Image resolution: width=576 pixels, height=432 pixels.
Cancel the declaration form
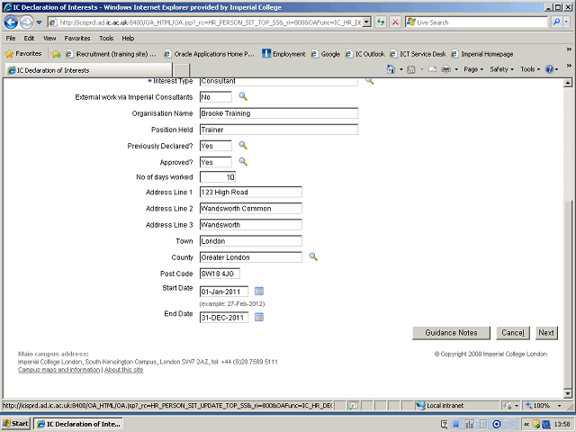pos(512,333)
